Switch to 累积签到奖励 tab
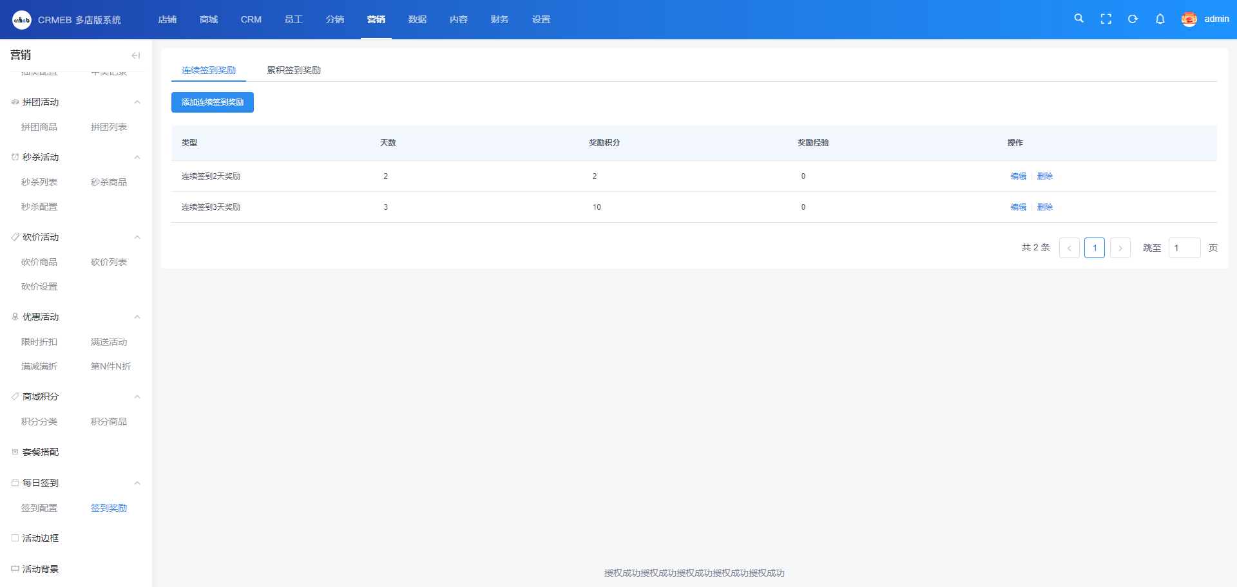Image resolution: width=1237 pixels, height=587 pixels. pyautogui.click(x=294, y=70)
